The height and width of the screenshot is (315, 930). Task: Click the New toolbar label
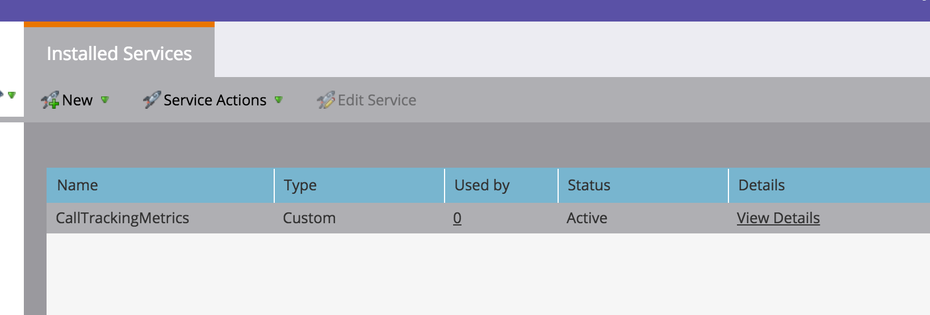pyautogui.click(x=77, y=100)
